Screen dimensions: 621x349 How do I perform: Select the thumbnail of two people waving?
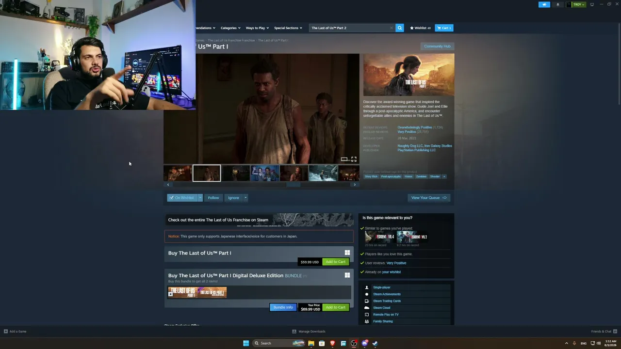pos(265,173)
